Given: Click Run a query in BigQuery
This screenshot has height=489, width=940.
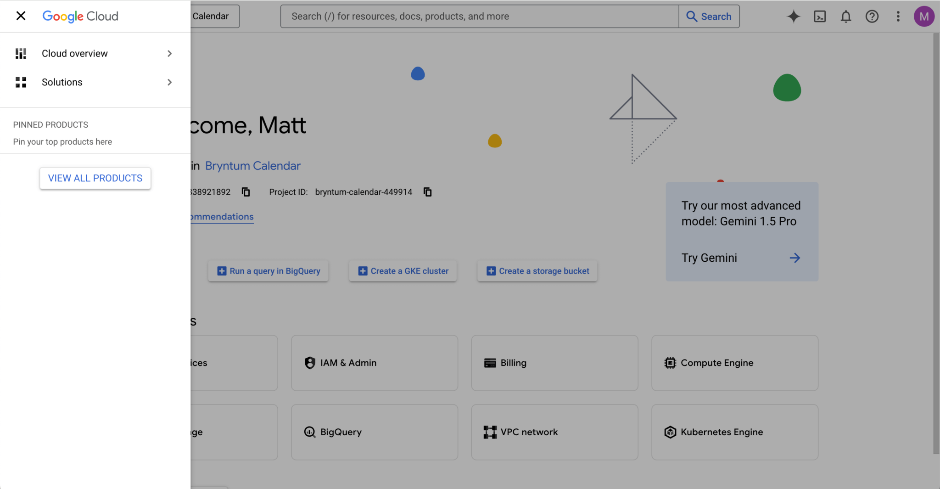Looking at the screenshot, I should click(269, 271).
